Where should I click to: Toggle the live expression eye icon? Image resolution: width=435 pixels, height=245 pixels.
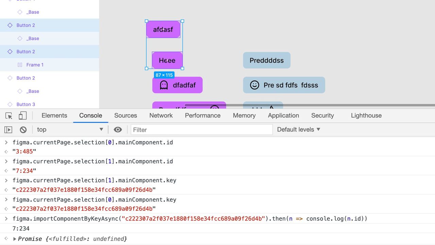point(118,129)
